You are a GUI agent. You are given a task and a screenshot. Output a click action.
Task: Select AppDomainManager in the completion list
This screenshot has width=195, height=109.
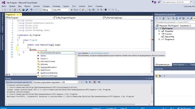56,76
